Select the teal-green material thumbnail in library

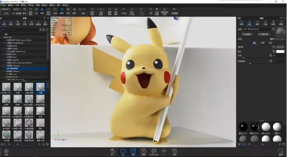point(6,135)
